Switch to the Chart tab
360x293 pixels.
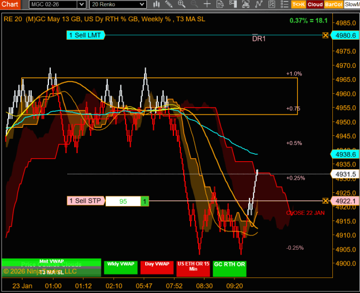(10, 5)
